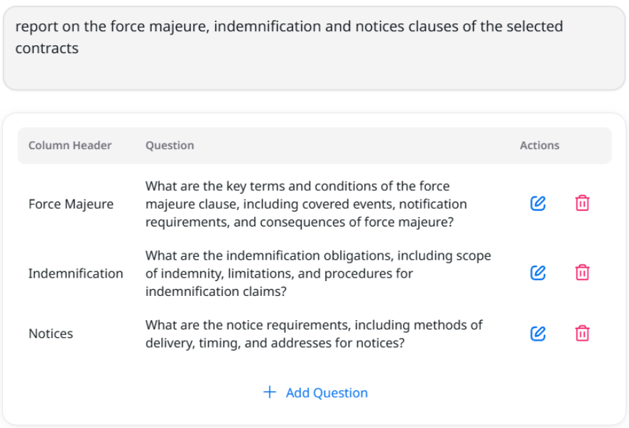The height and width of the screenshot is (428, 629).
Task: Click the plus icon beside Add Question
Action: [269, 393]
